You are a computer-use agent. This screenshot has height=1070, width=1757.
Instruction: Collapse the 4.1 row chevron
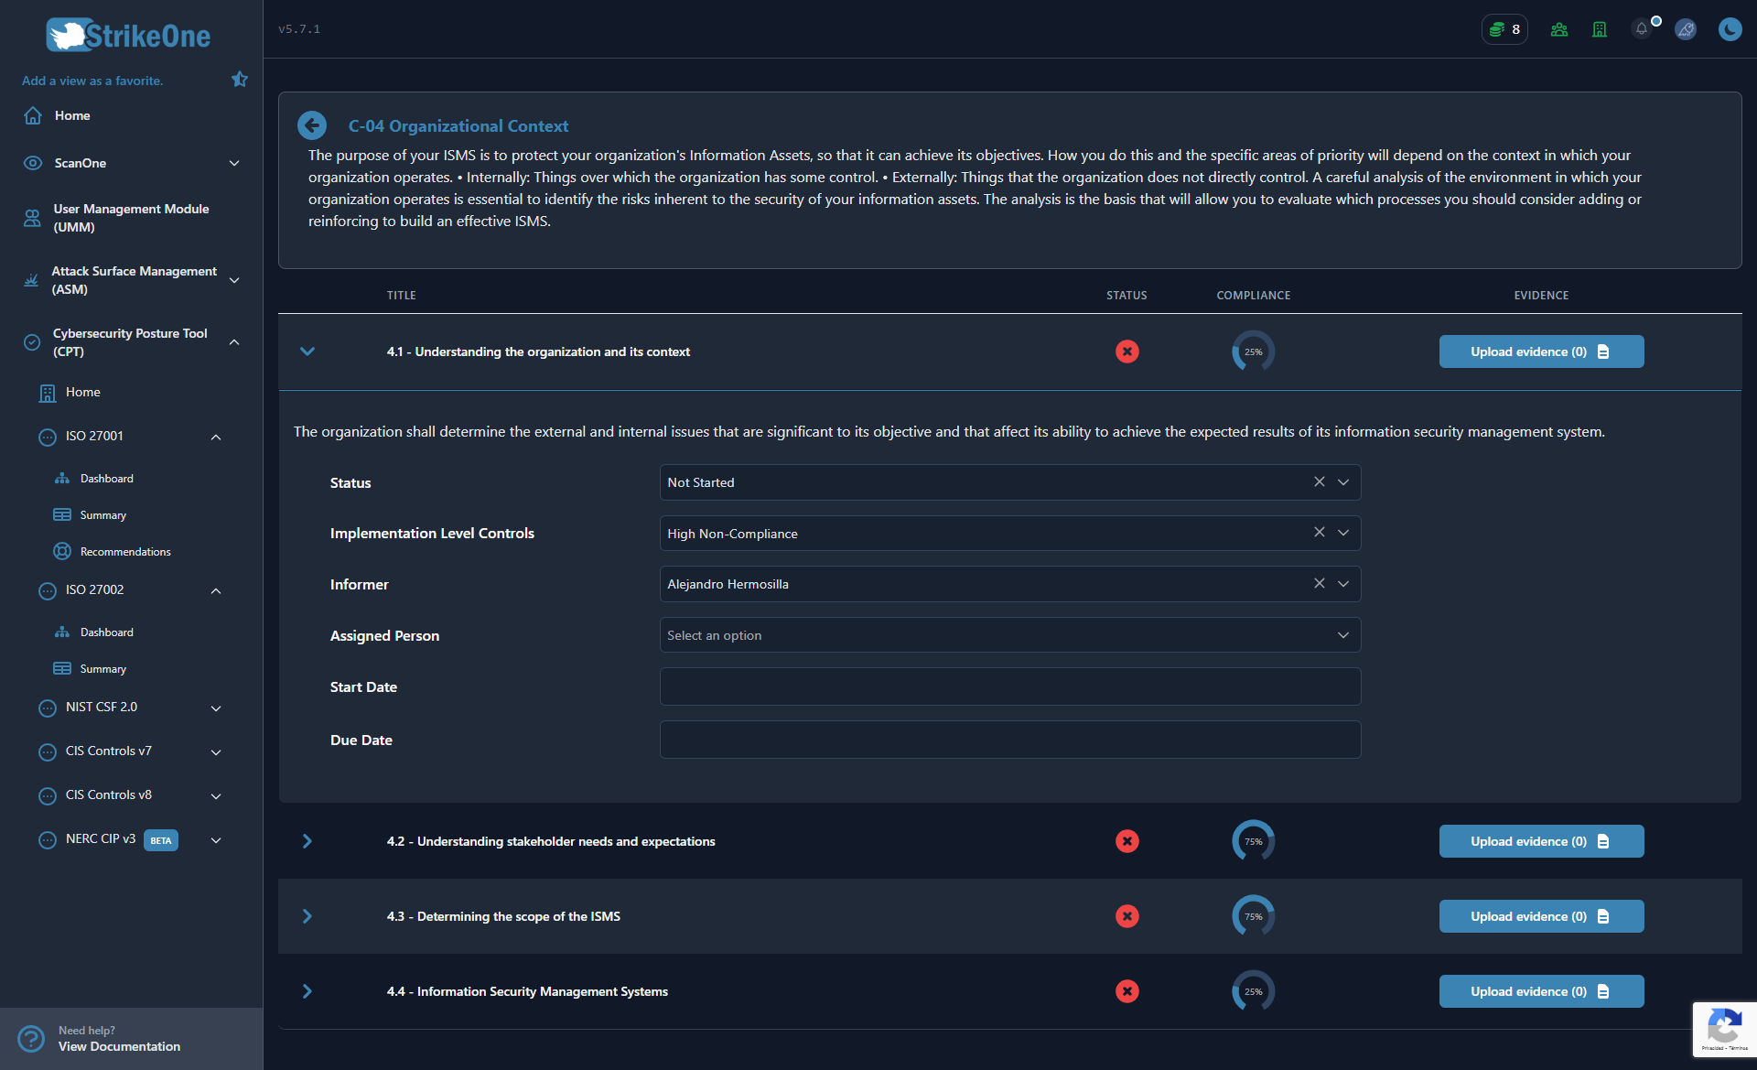307,351
